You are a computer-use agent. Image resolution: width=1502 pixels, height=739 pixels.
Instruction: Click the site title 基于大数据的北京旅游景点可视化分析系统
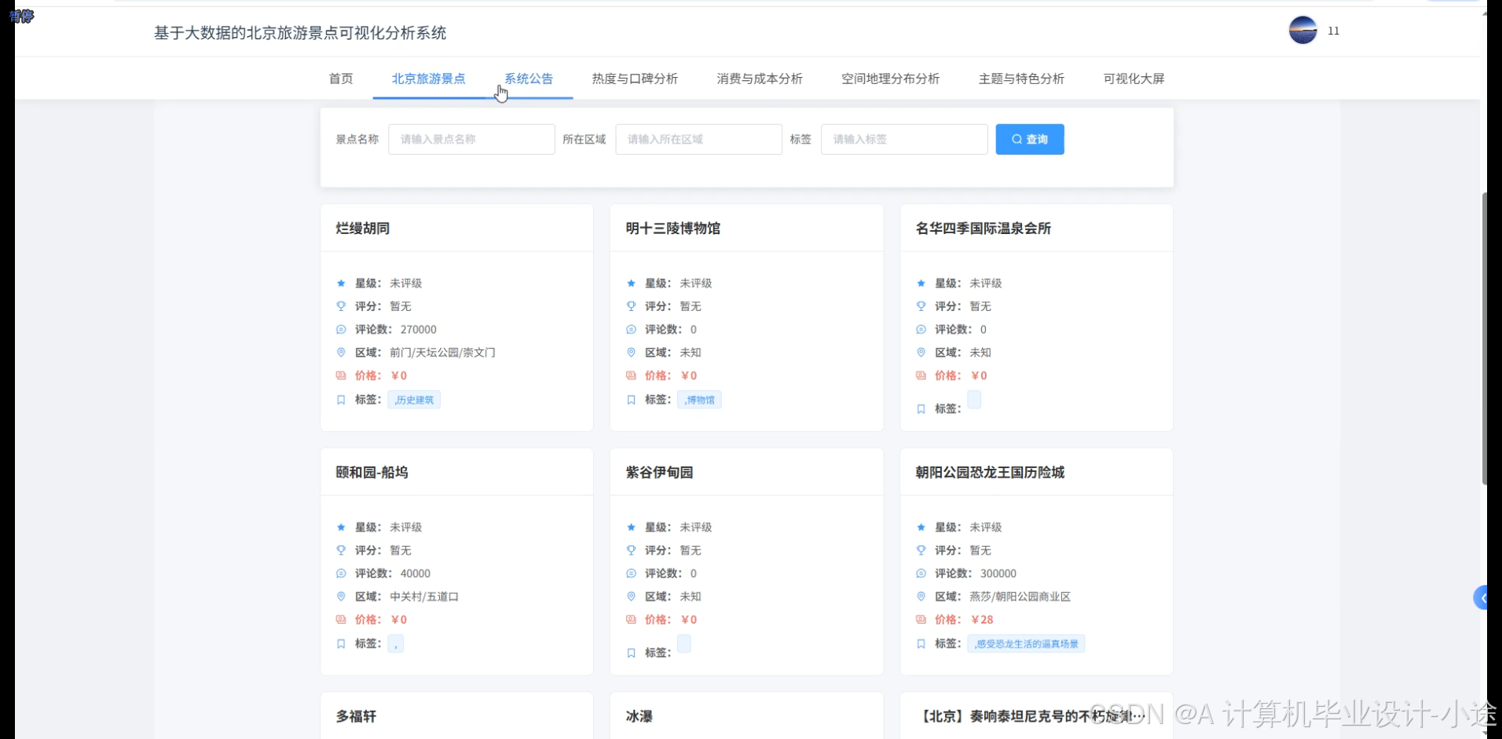[300, 33]
